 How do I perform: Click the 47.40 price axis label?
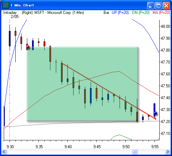coord(166,98)
